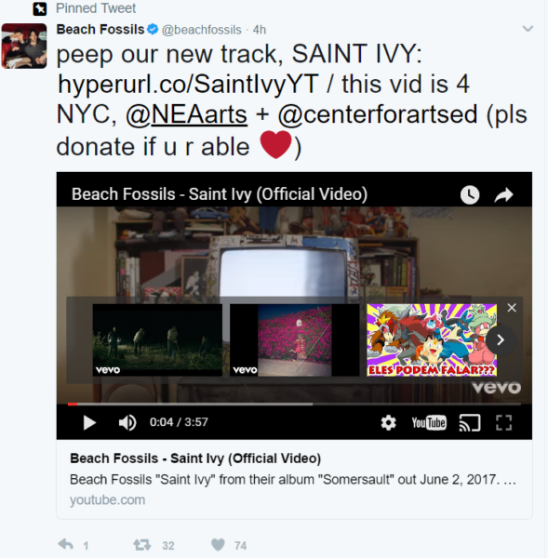Reply to the Beach Fossils tweet
Viewport: 548px width, 558px height.
[66, 544]
